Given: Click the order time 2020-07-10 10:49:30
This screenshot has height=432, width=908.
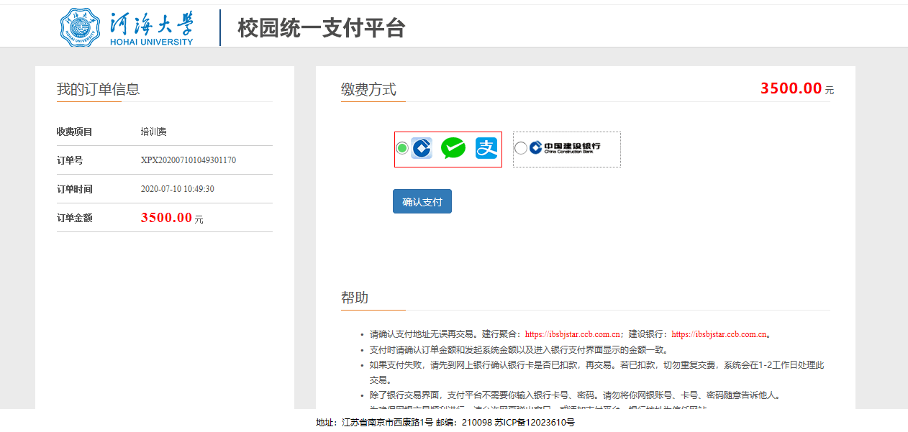Looking at the screenshot, I should tap(178, 189).
